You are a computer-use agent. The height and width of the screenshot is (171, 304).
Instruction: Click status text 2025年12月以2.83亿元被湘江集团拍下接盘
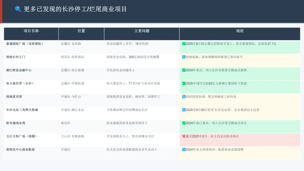(x=216, y=84)
